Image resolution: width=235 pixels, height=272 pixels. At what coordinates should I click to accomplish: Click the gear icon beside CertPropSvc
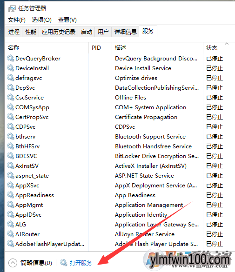[x=11, y=117]
